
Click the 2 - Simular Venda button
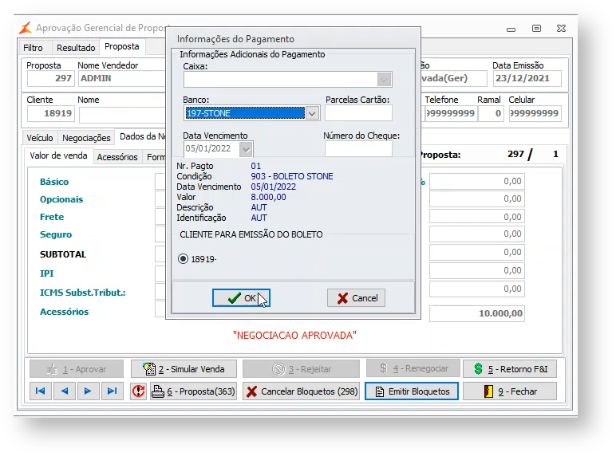pos(184,369)
